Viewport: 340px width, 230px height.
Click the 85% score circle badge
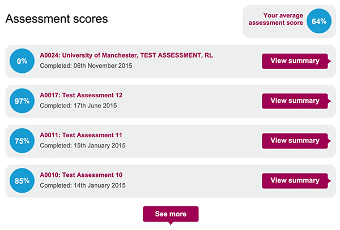pyautogui.click(x=22, y=181)
